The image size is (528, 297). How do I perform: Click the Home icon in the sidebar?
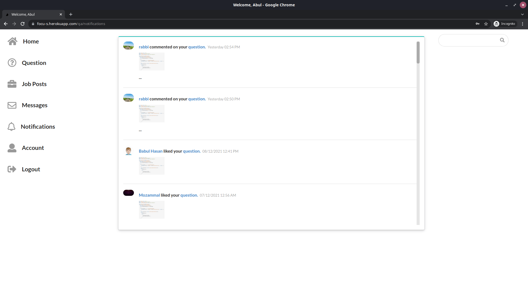pyautogui.click(x=13, y=41)
